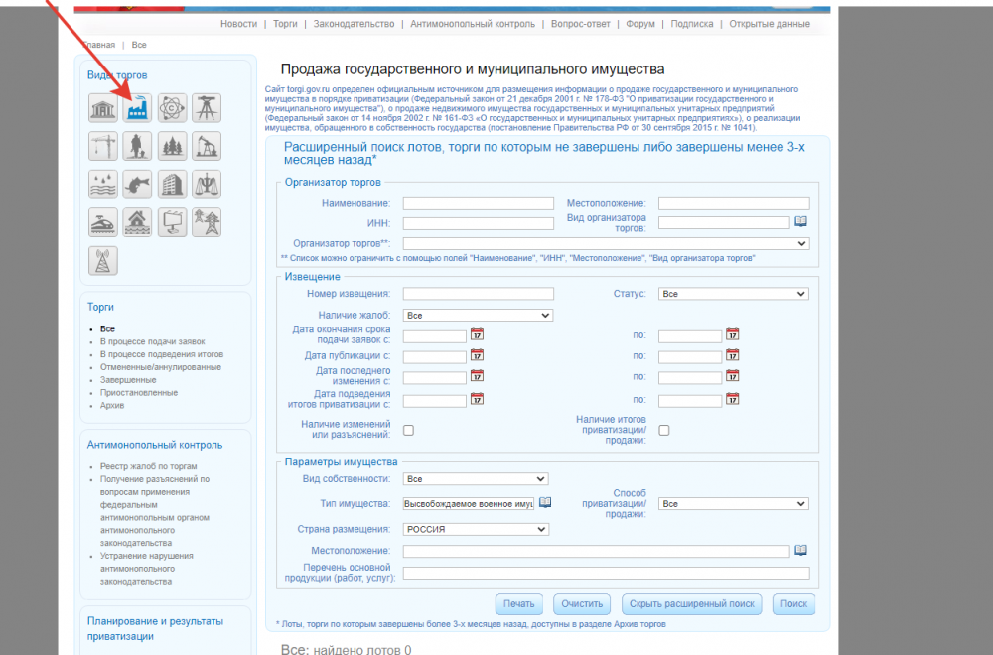The height and width of the screenshot is (655, 993).
Task: Open reference book for Вид организатора торгов
Action: point(800,221)
